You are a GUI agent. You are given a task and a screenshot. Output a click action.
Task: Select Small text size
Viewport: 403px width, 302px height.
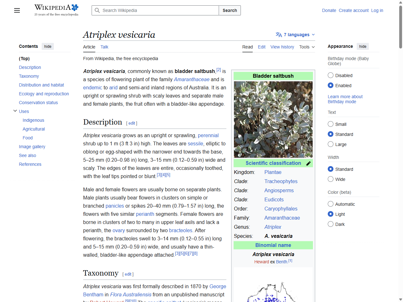point(331,124)
